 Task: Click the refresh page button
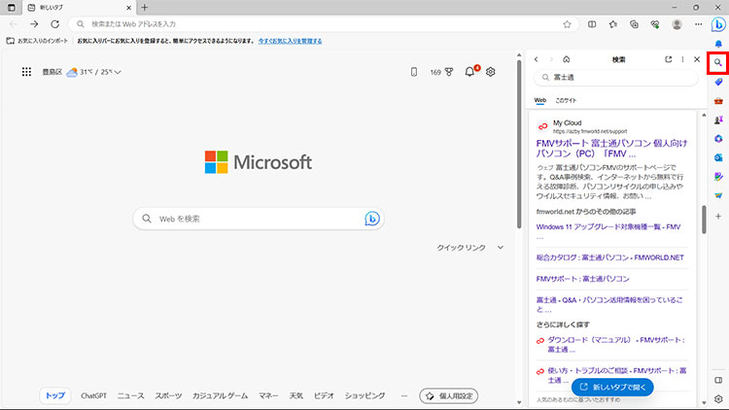55,23
